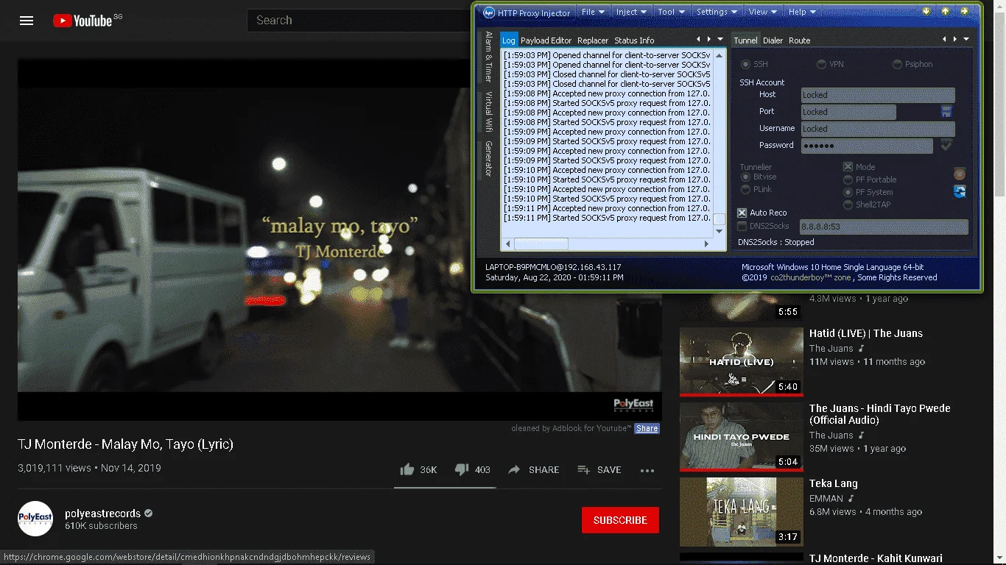
Task: Open the Generator side tab
Action: tap(488, 158)
